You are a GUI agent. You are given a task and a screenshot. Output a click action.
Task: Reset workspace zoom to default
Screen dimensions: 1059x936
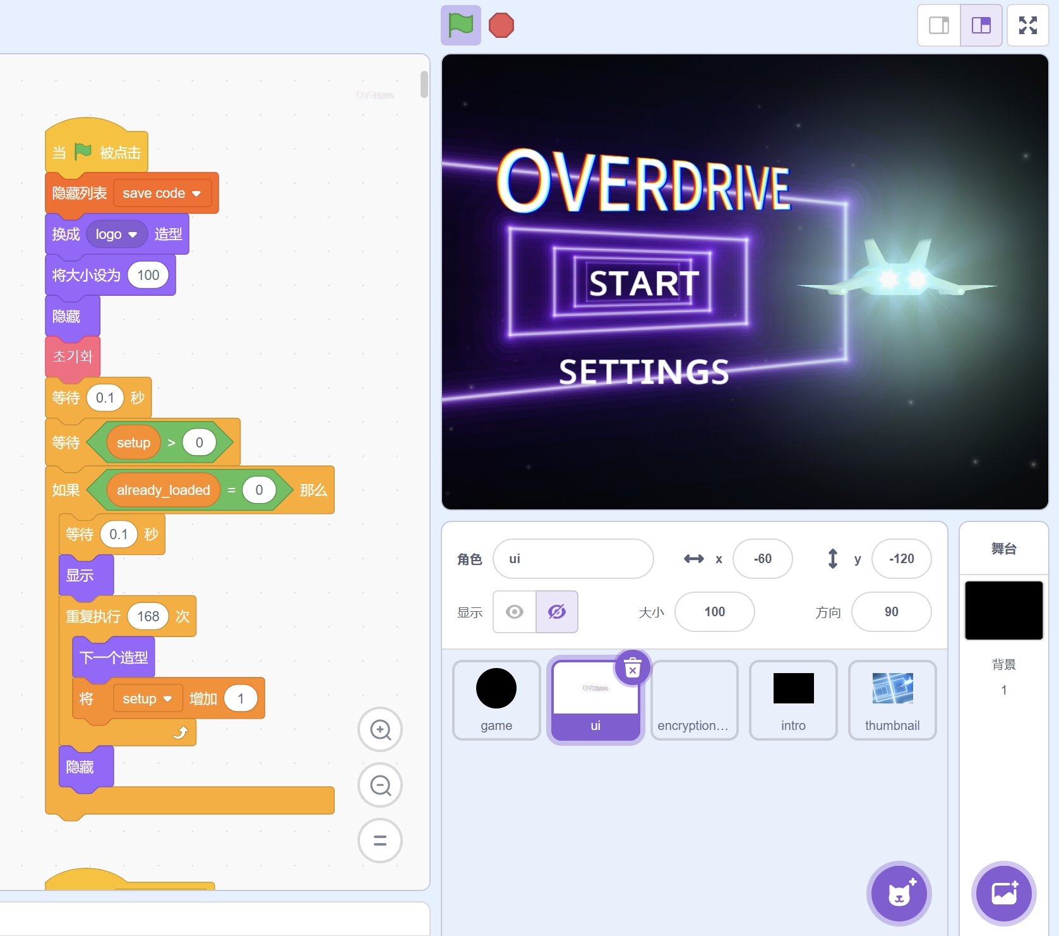click(x=380, y=841)
